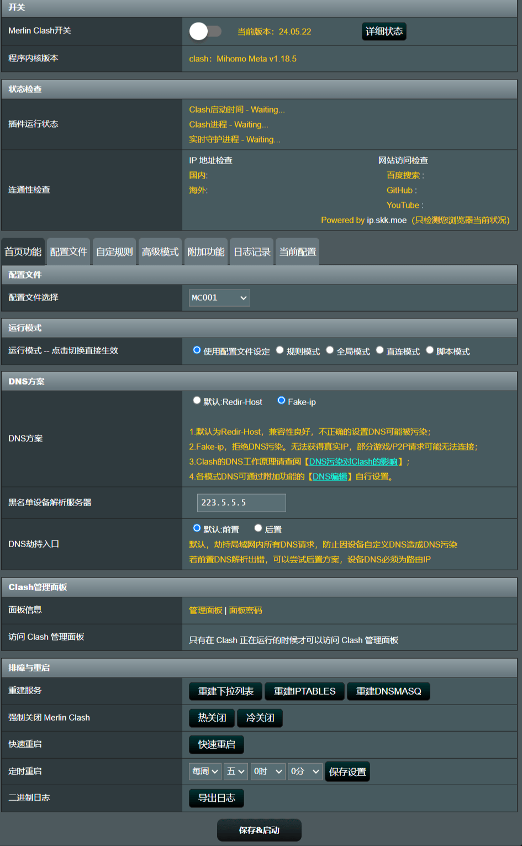Open the DNS污染对Clash的影响 link
522x846 pixels.
tap(353, 462)
